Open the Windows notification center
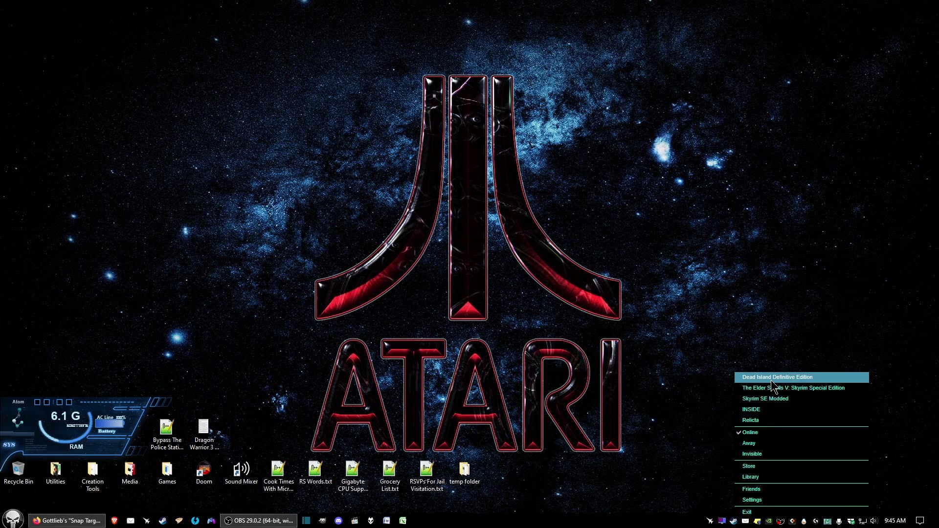The height and width of the screenshot is (528, 939). (x=919, y=521)
